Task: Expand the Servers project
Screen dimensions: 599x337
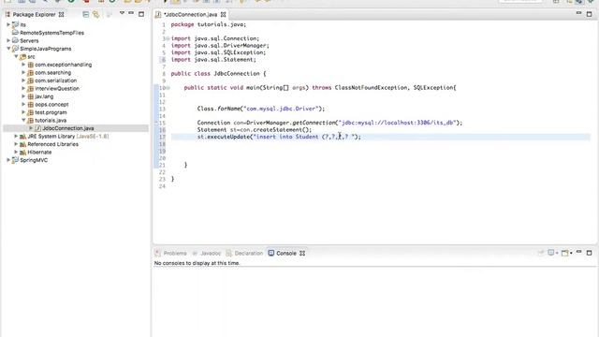Action: (8, 40)
